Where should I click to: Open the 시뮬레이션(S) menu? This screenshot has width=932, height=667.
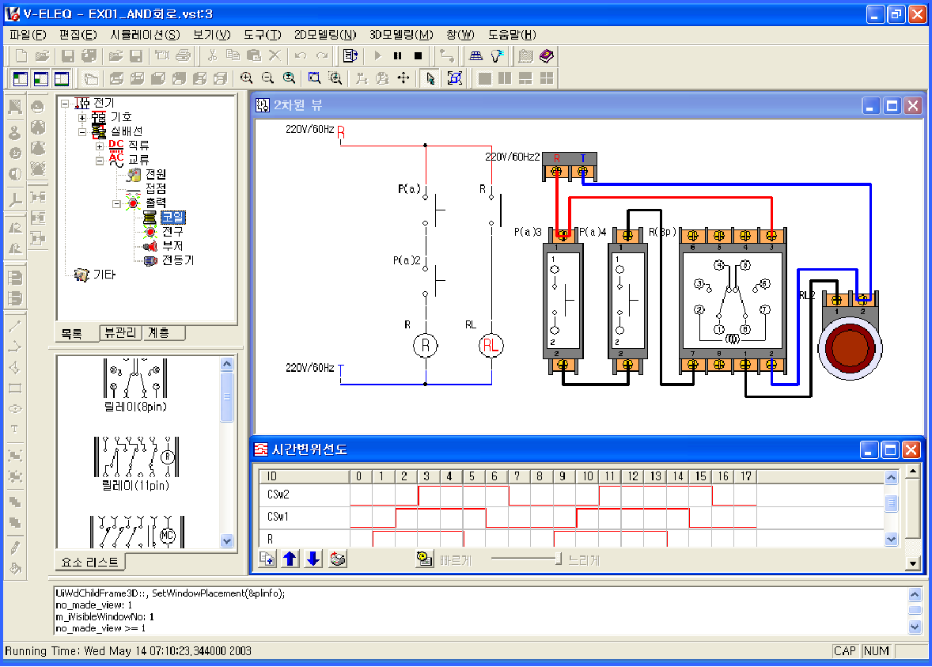click(145, 35)
